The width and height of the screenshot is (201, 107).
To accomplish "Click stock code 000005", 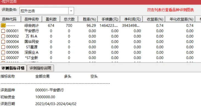I will (x=12, y=47).
